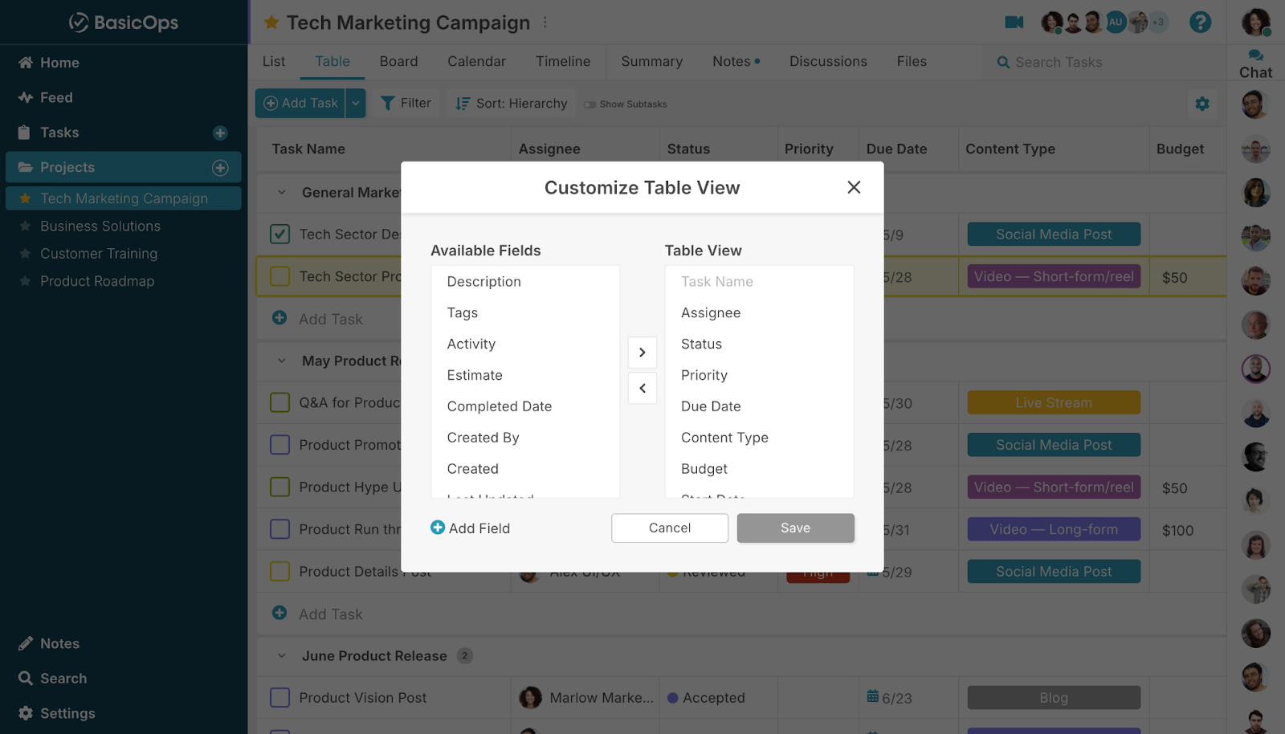
Task: Click the video call camera icon
Action: (x=1014, y=22)
